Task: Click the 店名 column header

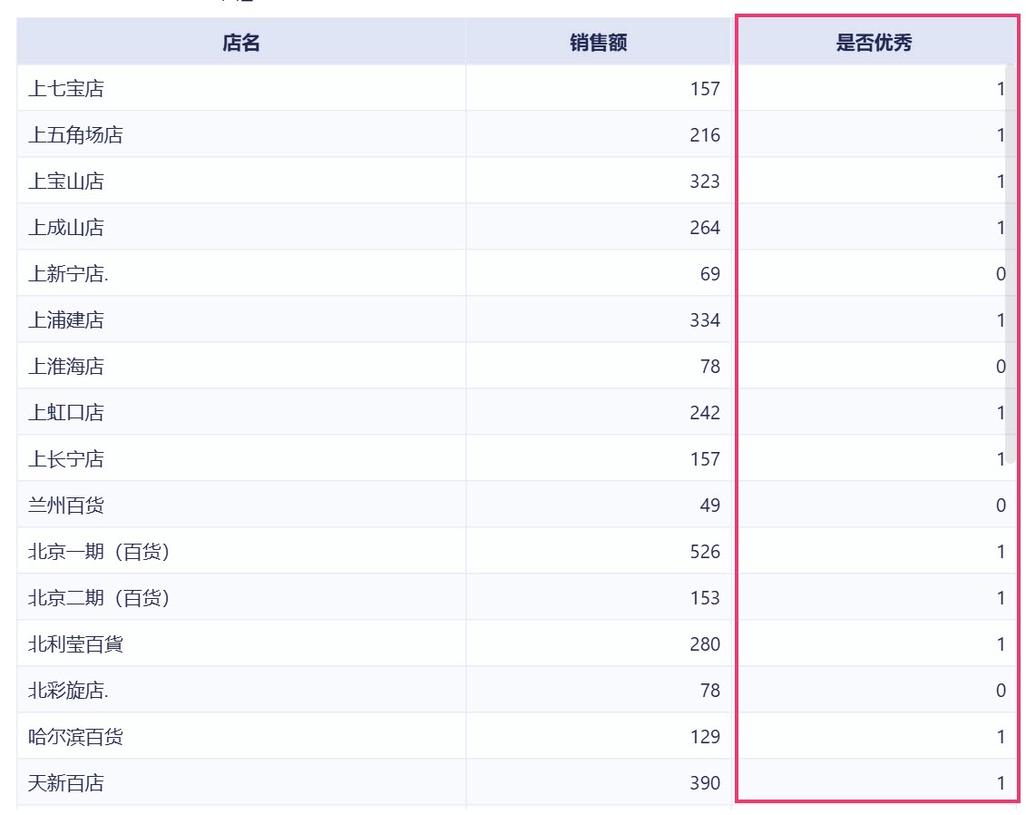Action: click(240, 42)
